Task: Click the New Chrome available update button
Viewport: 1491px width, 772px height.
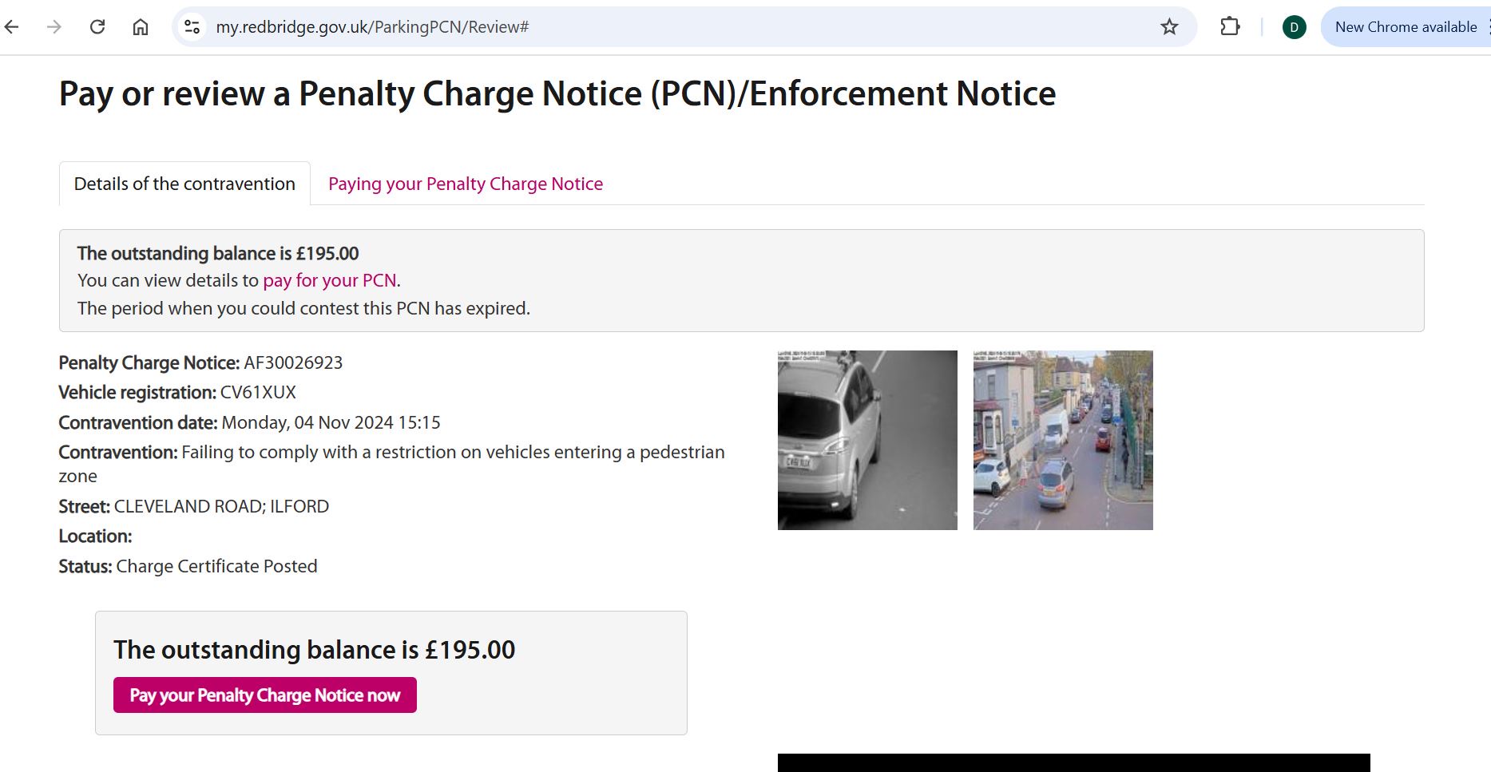Action: (x=1406, y=27)
